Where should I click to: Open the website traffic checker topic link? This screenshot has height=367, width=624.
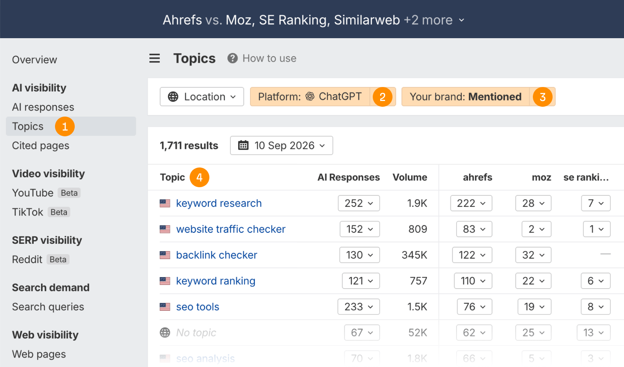231,229
